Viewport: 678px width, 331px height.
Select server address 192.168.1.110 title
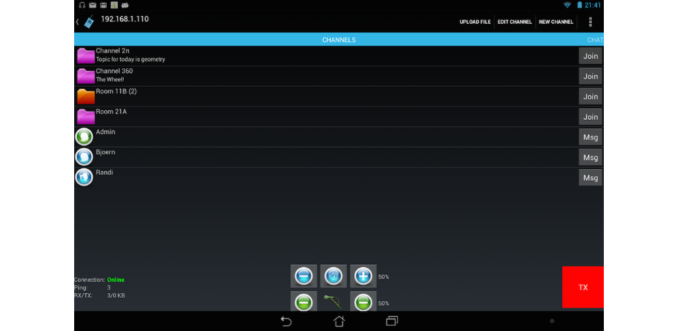125,19
